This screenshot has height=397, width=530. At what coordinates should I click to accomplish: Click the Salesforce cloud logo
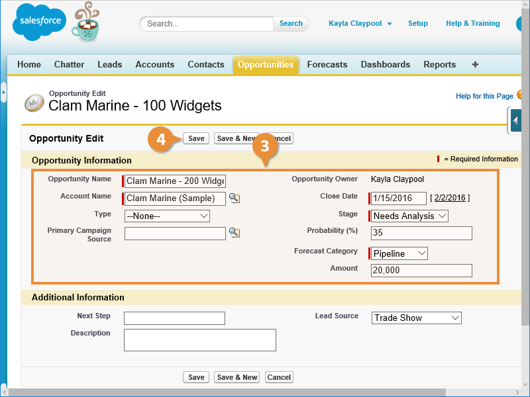click(x=39, y=23)
